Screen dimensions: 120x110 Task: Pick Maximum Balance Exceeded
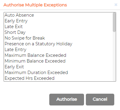pyautogui.click(x=58, y=55)
